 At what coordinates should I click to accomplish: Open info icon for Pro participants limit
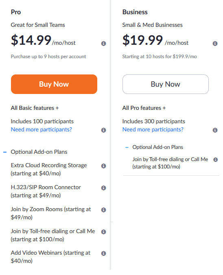(103, 130)
